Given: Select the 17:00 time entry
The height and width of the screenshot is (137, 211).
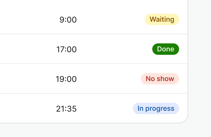Looking at the screenshot, I should (66, 49).
